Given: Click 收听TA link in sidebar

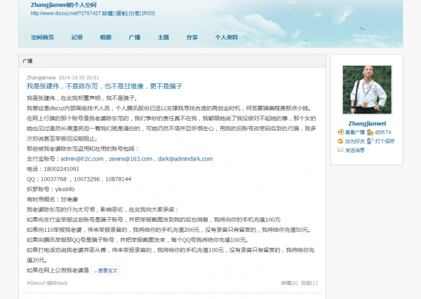Looking at the screenshot, I should click(383, 132).
